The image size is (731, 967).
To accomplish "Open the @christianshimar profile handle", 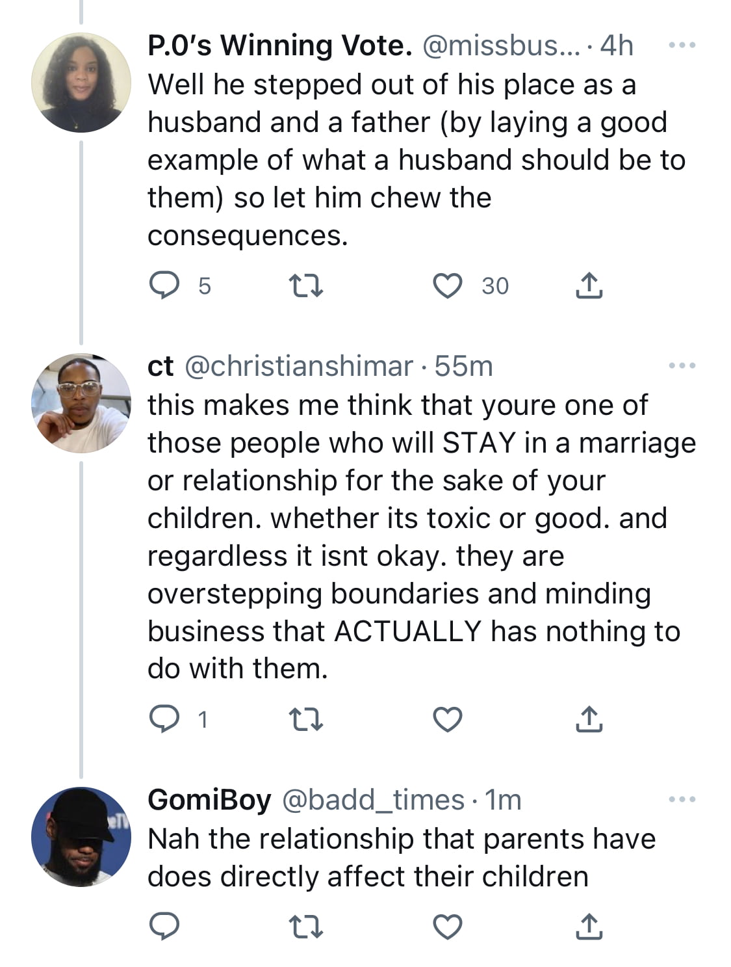I will pyautogui.click(x=299, y=367).
